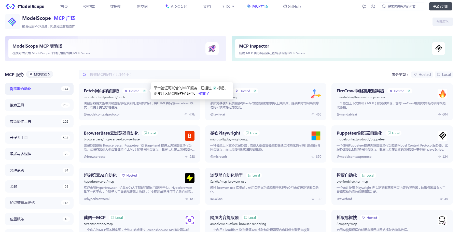Click the Puppeteer card logo icon
Viewport: 460px width, 232px height.
(x=442, y=136)
